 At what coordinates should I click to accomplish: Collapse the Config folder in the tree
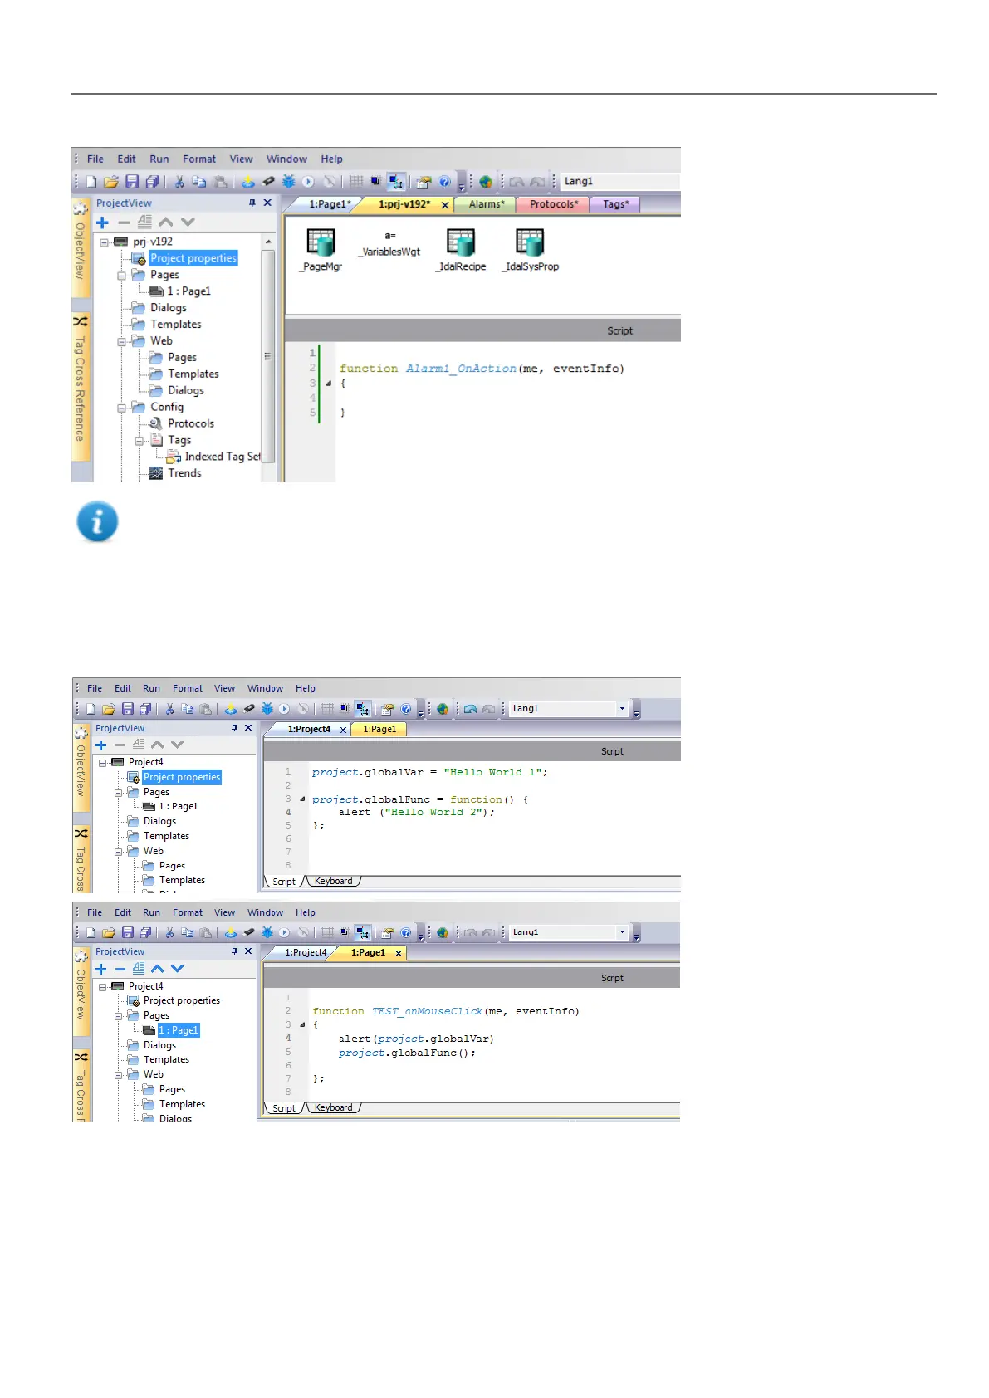coord(122,408)
